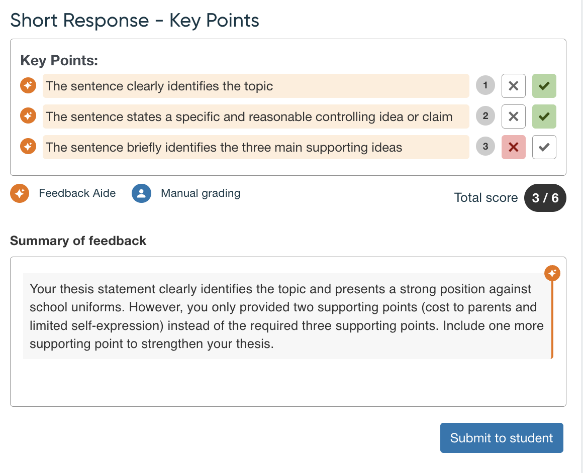Mark key point 3 as correct
583x473 pixels.
544,147
